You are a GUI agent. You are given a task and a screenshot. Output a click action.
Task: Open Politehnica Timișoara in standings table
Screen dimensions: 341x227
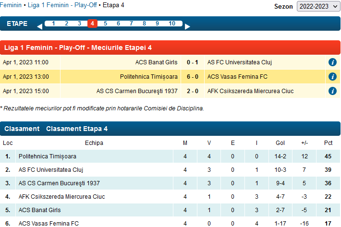(x=48, y=156)
